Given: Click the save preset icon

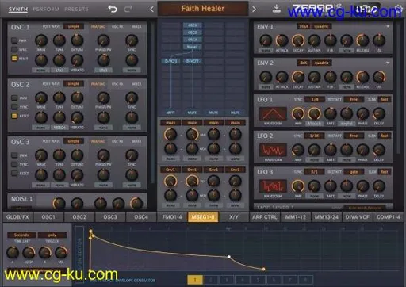Looking at the screenshot, I should (277, 9).
